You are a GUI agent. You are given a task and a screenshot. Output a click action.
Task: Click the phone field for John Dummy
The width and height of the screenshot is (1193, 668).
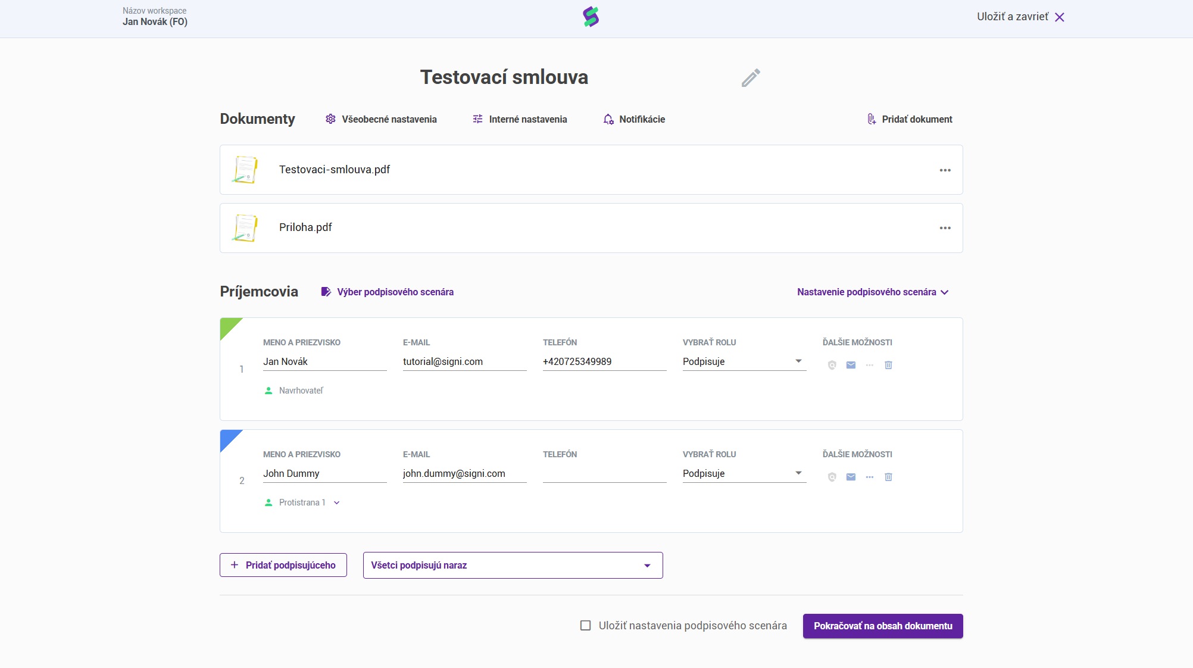click(x=604, y=474)
